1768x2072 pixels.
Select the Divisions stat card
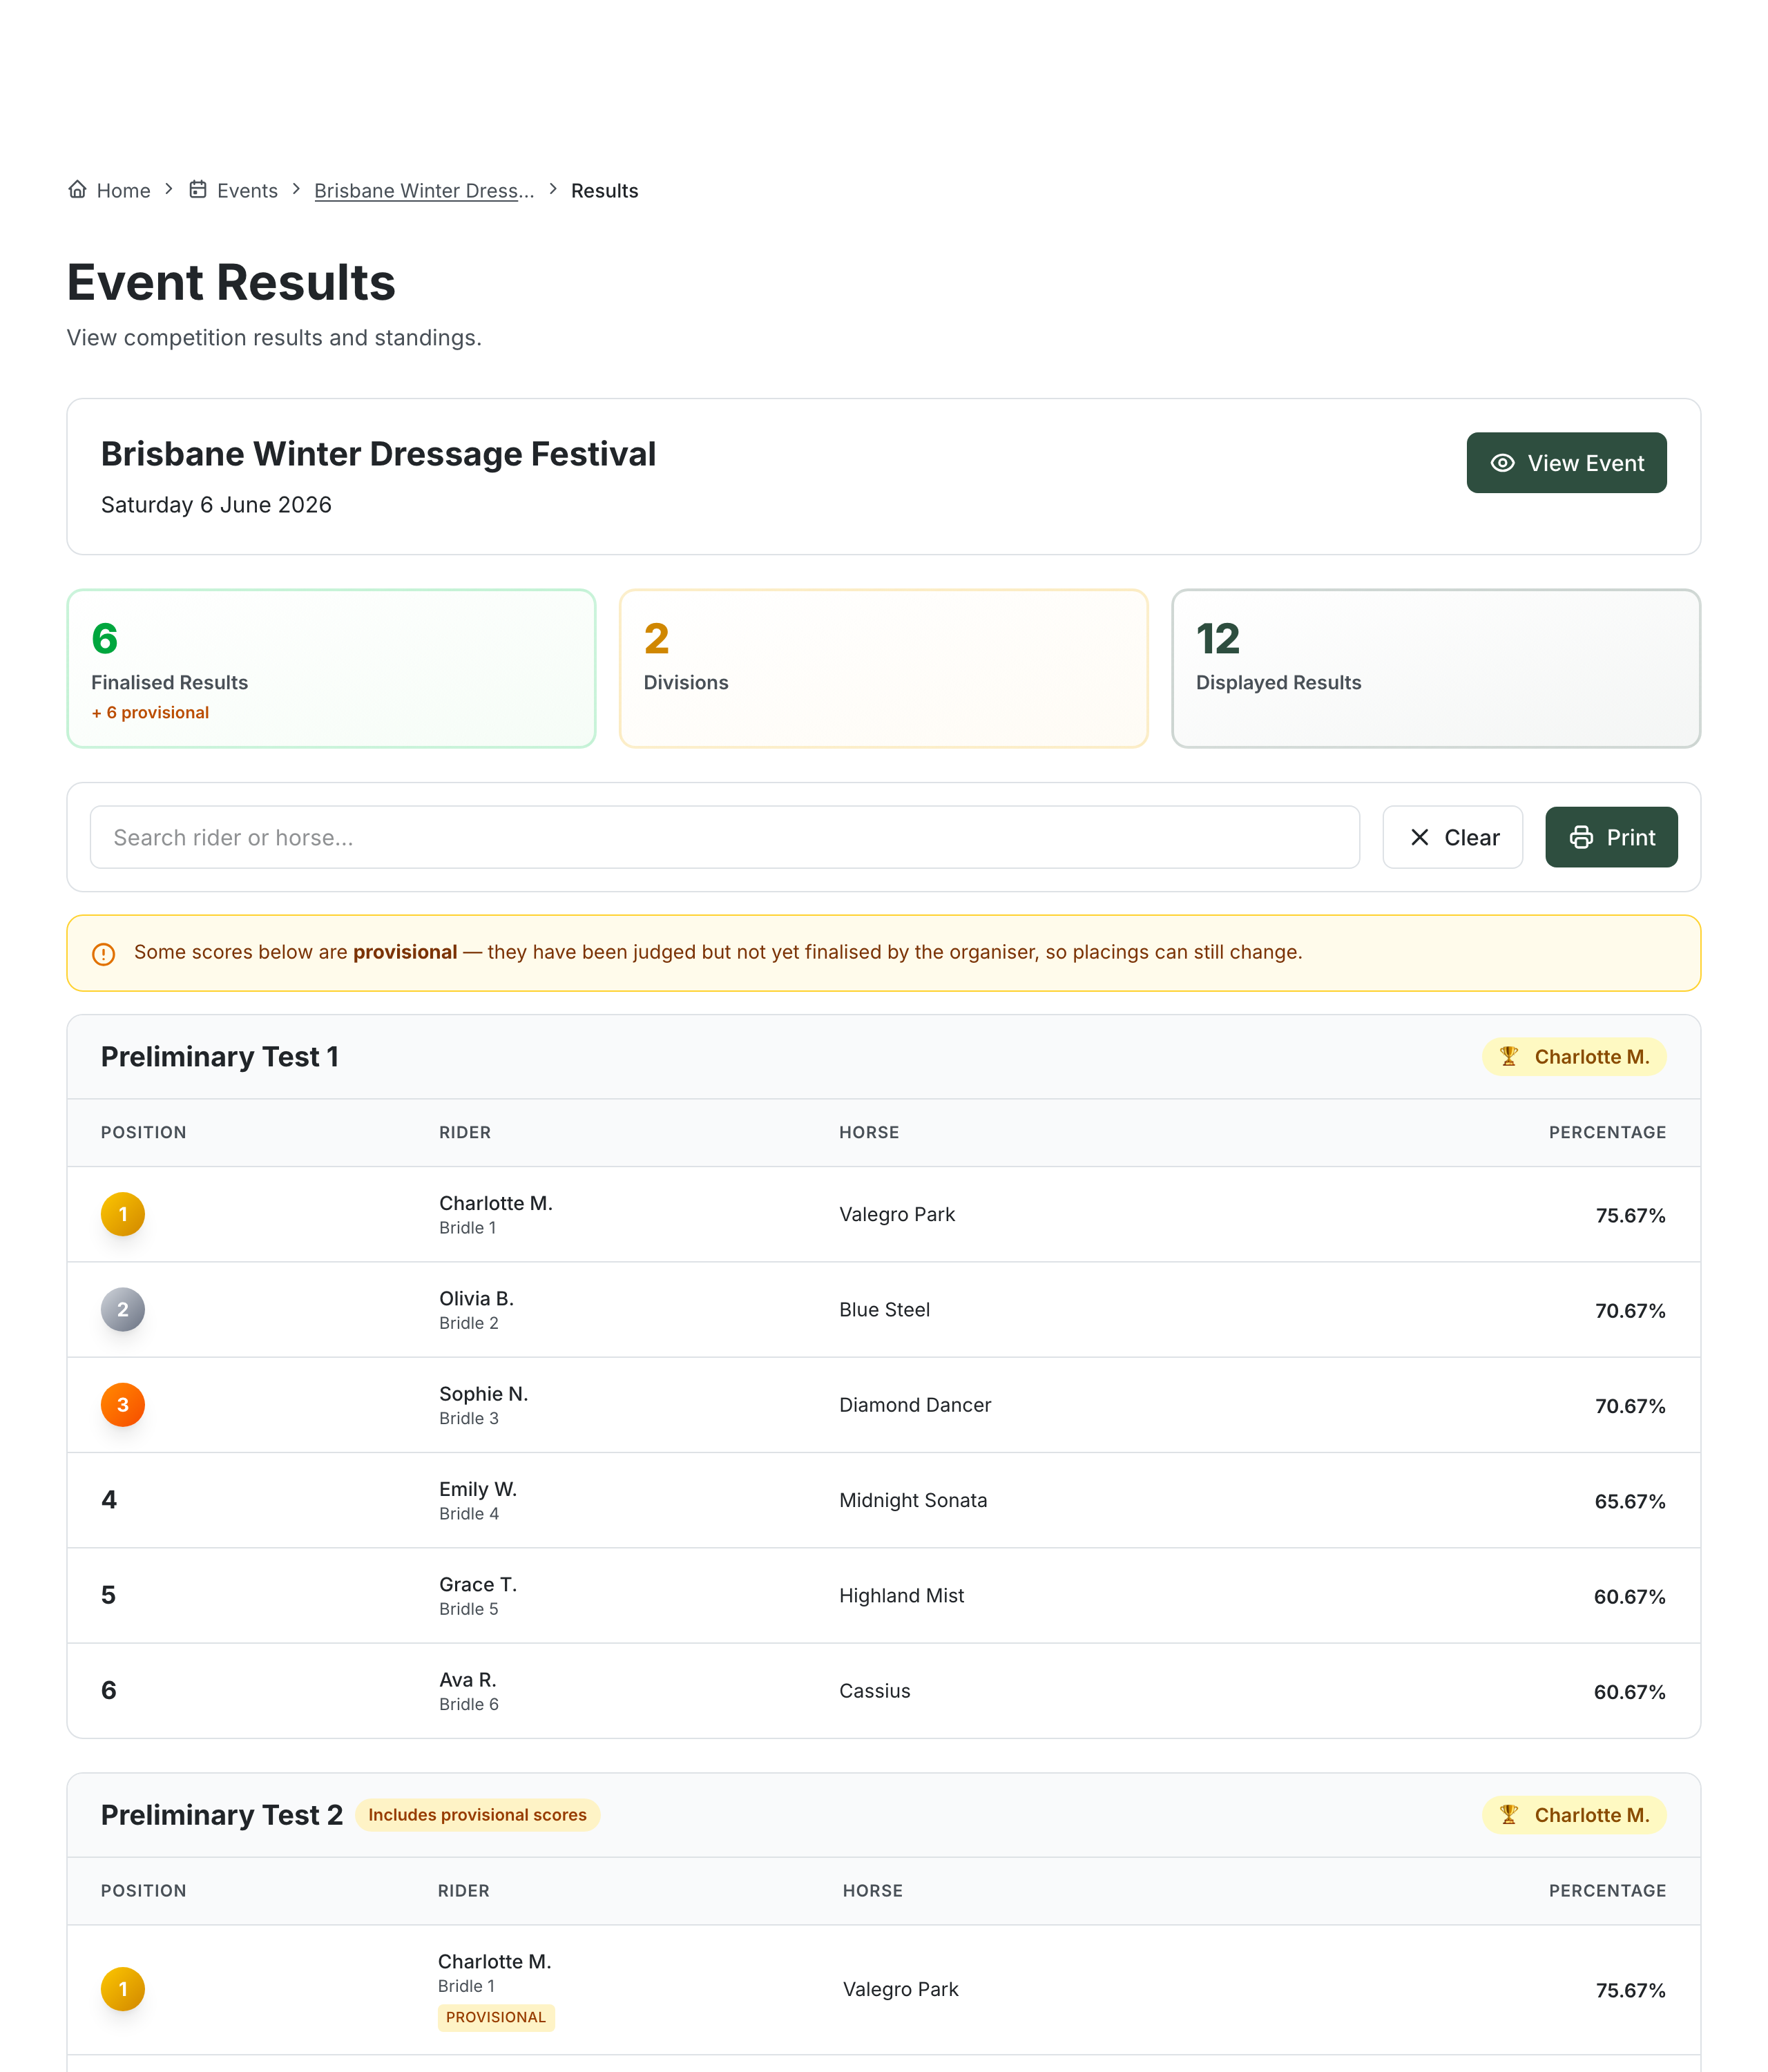[883, 668]
